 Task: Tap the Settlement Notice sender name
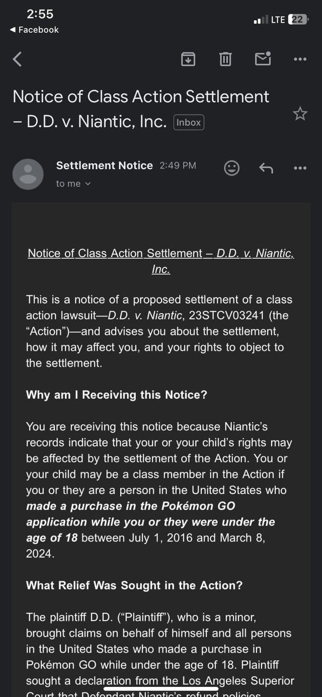point(104,166)
